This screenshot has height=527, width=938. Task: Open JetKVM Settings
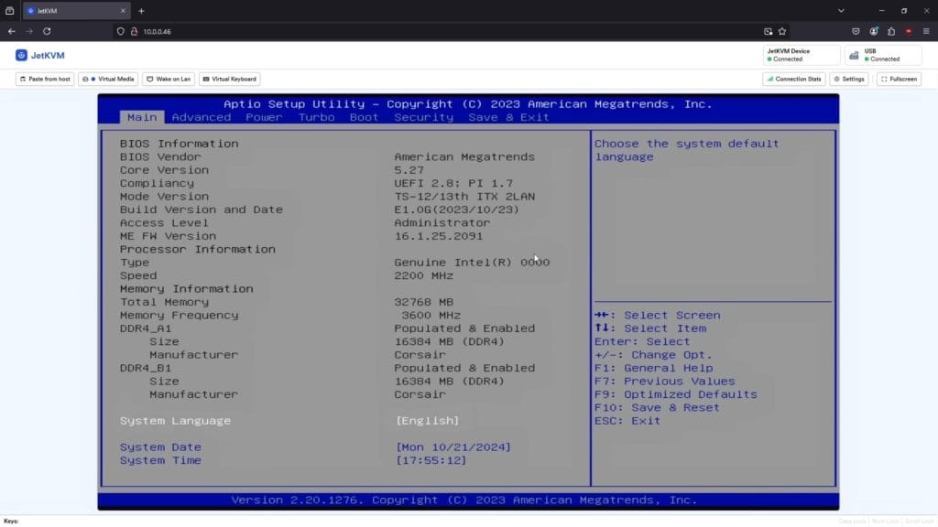click(849, 79)
